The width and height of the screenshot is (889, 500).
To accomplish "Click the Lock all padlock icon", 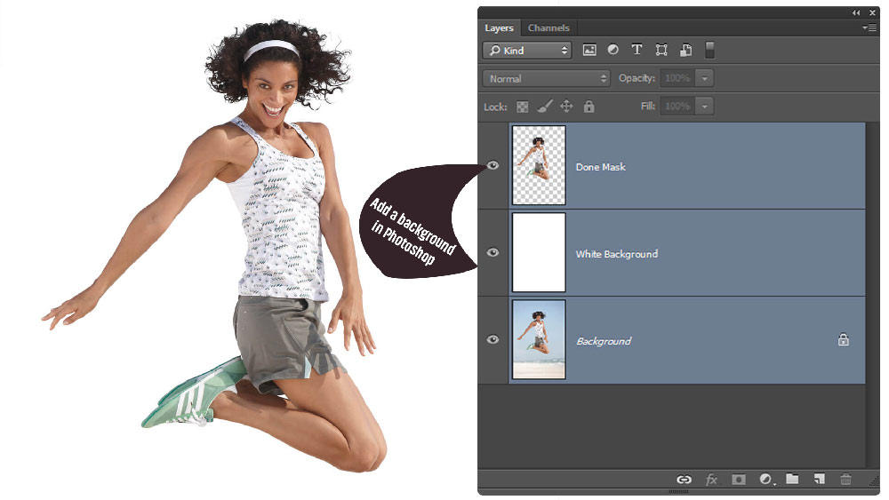I will (589, 106).
